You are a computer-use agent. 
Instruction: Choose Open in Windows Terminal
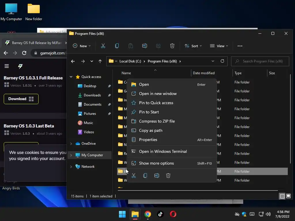172,151
